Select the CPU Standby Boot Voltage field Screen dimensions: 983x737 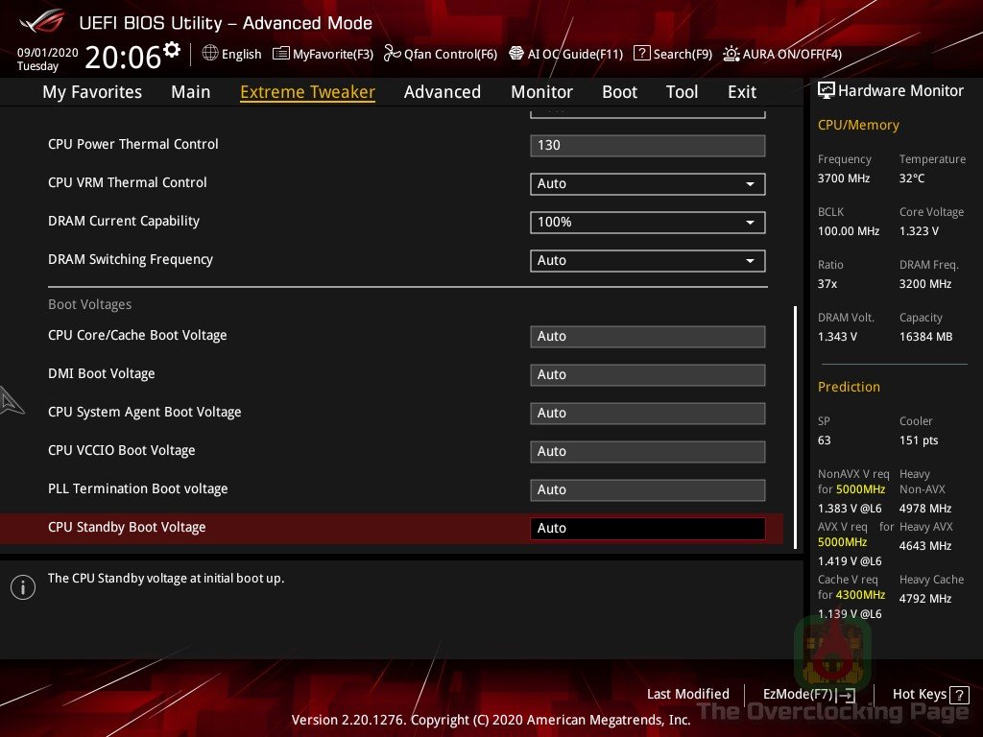[x=647, y=528]
